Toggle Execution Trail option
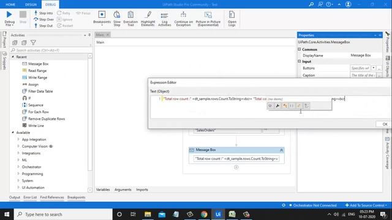392x220 pixels. (x=130, y=19)
